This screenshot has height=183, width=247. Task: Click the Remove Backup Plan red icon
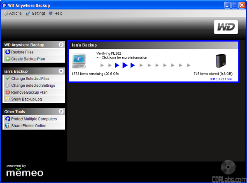coord(8,93)
